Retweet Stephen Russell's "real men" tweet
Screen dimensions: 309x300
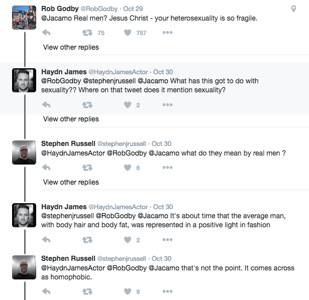[86, 168]
